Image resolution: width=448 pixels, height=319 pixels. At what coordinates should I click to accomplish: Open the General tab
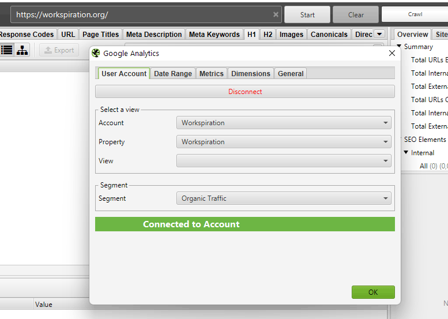291,73
